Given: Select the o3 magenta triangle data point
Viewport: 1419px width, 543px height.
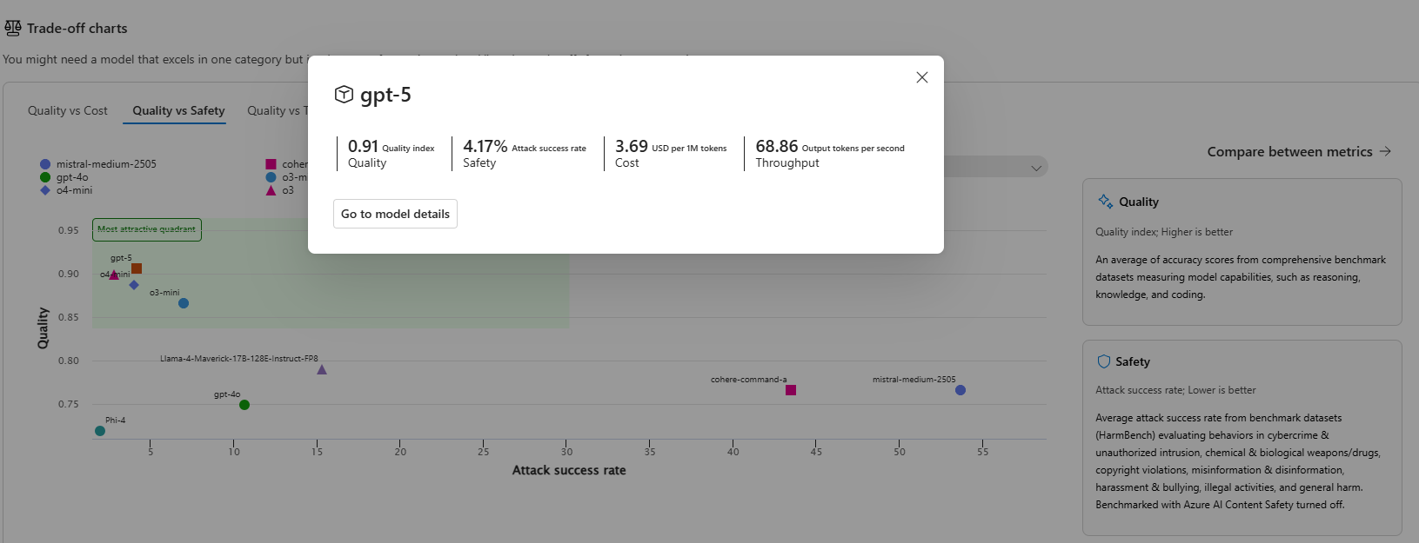Looking at the screenshot, I should click(114, 275).
